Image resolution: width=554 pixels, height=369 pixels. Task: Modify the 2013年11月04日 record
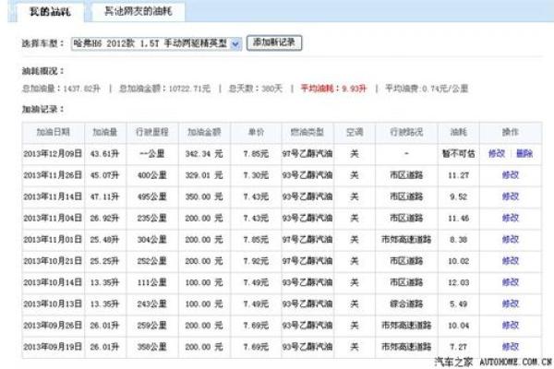[510, 218]
